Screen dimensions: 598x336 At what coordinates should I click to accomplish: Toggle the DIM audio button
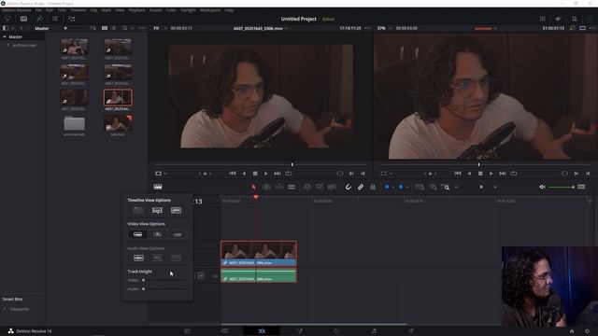coord(581,187)
